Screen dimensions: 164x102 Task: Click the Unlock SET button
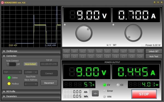point(154,51)
